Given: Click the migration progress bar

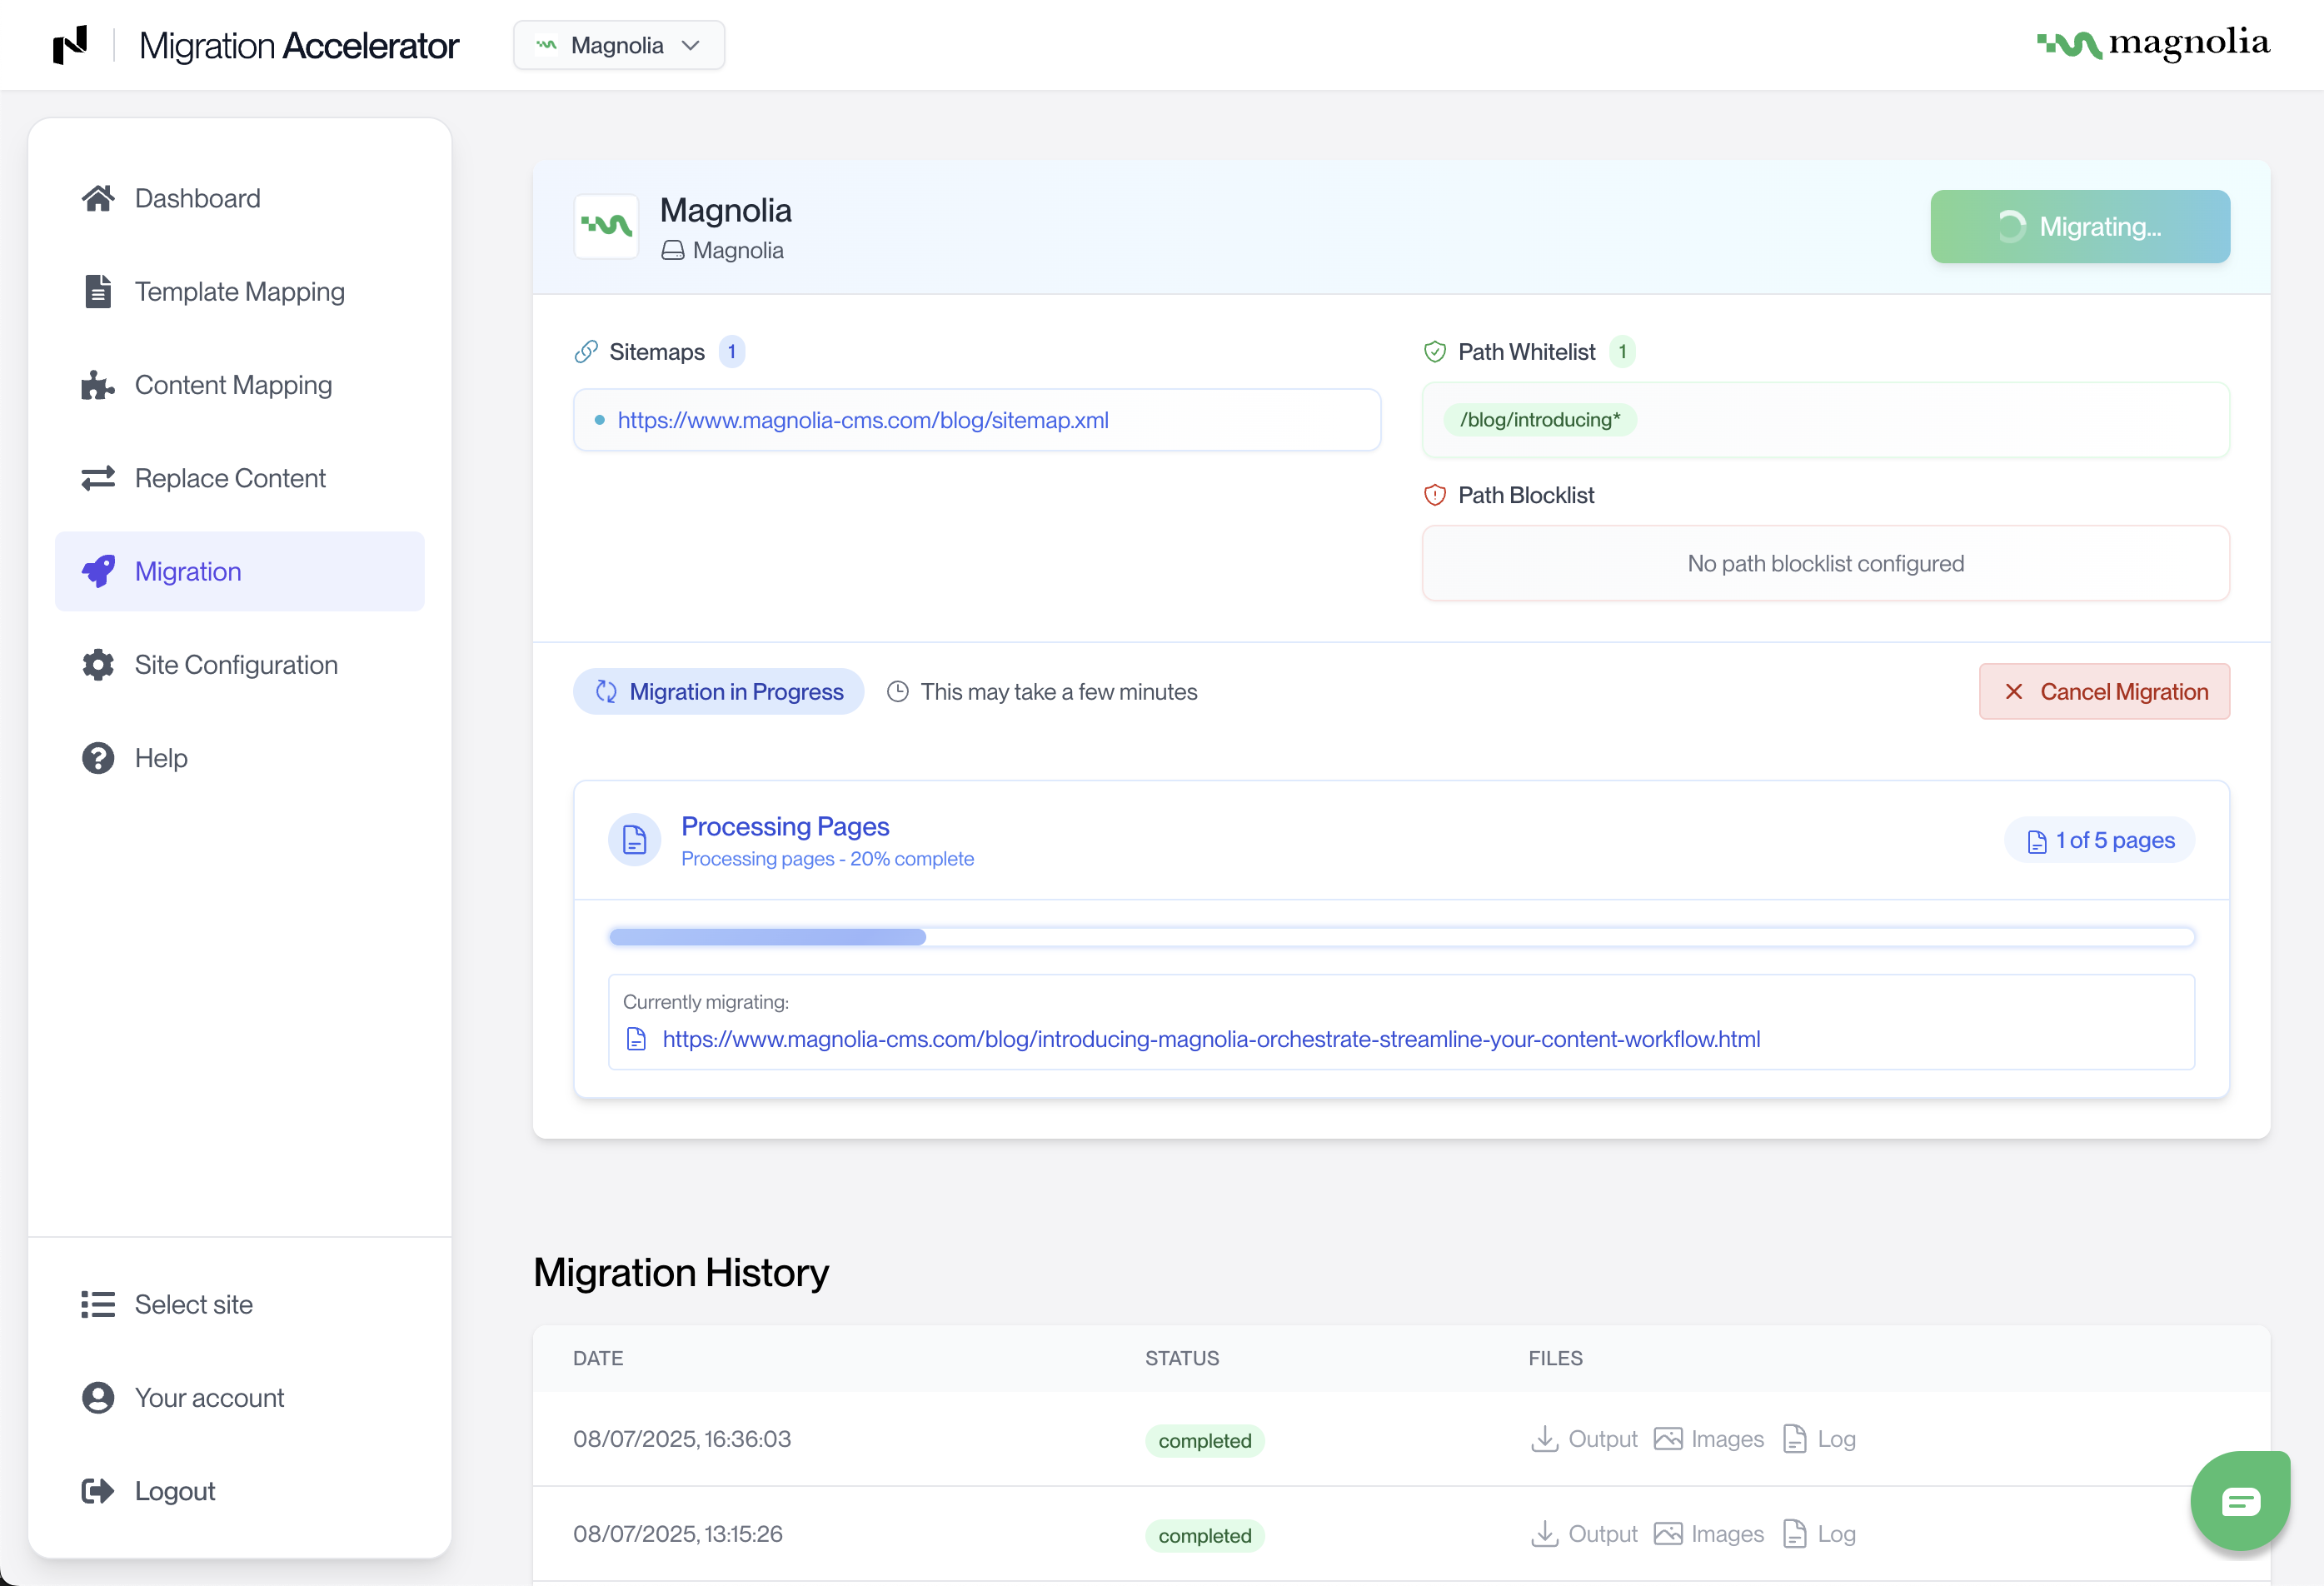Looking at the screenshot, I should click(x=1401, y=937).
